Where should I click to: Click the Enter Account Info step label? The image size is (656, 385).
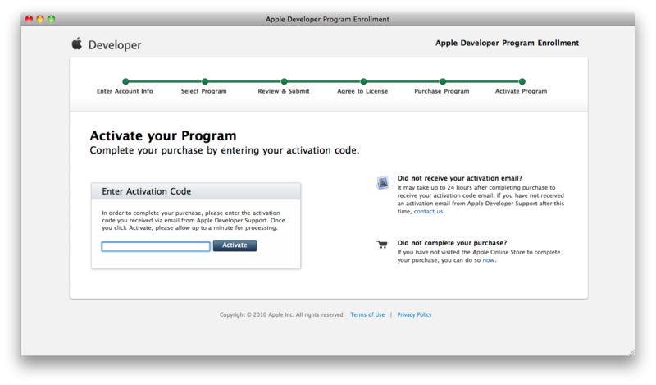[125, 91]
